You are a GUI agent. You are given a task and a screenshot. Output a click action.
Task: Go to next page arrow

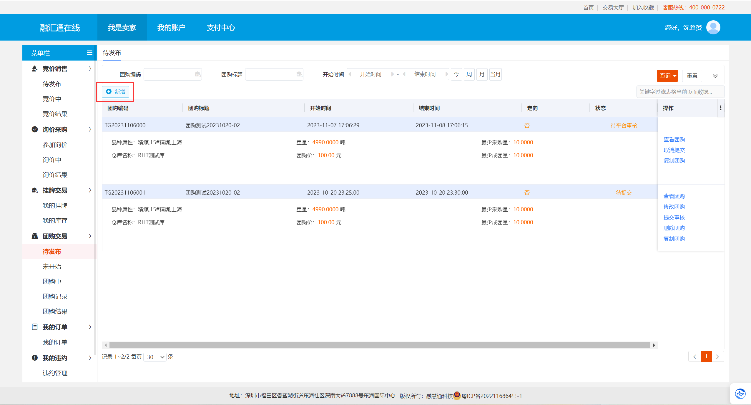pos(717,357)
